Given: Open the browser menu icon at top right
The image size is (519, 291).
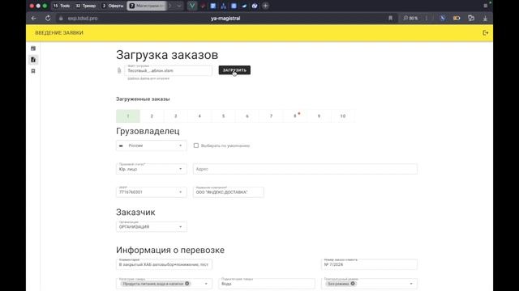Looking at the screenshot, I should click(485, 6).
